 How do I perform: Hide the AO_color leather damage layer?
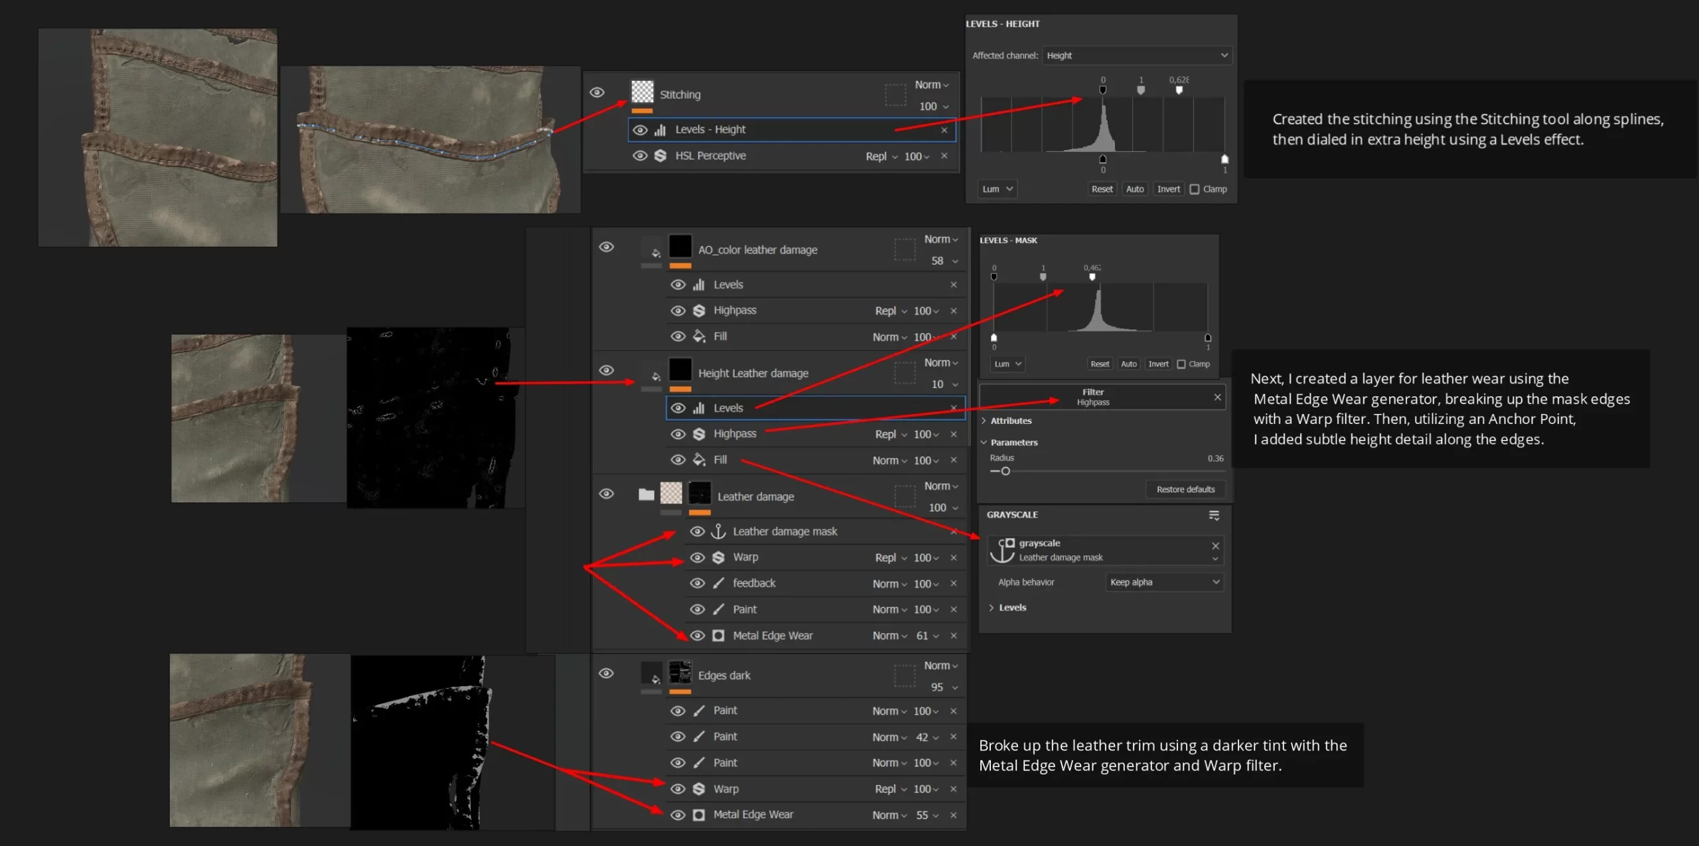[x=606, y=247]
